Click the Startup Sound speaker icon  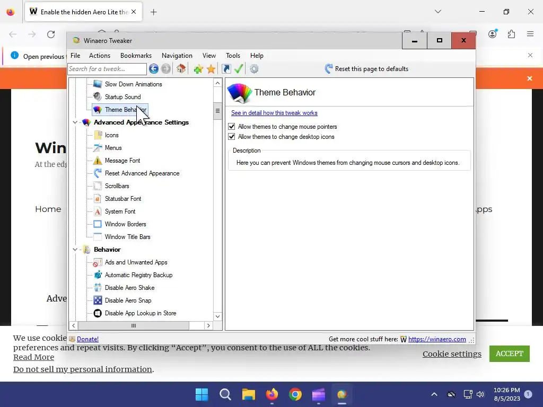(x=98, y=97)
